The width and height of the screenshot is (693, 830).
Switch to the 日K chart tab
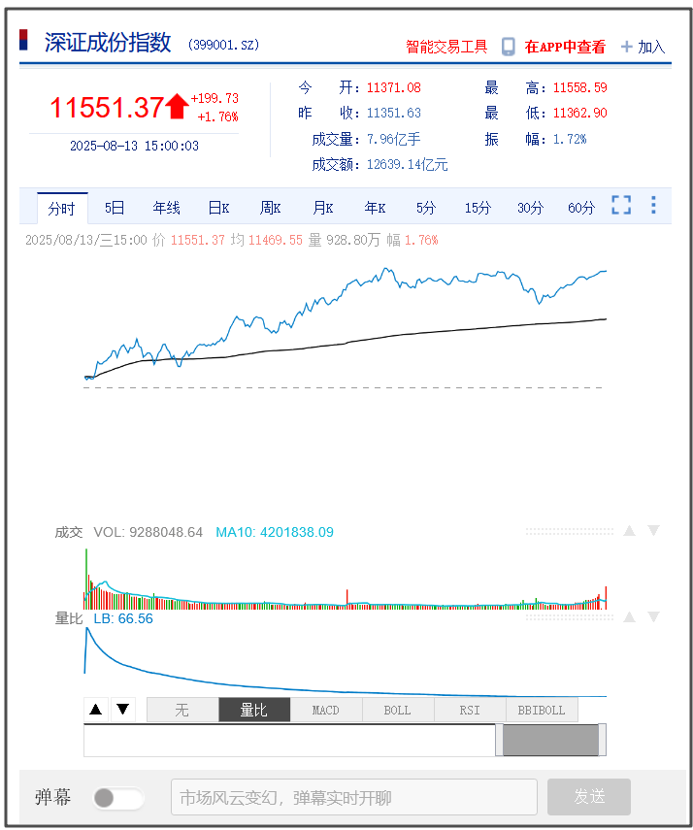point(218,208)
